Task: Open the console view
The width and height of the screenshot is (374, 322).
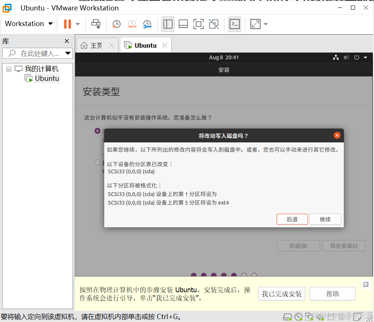Action: pyautogui.click(x=235, y=24)
